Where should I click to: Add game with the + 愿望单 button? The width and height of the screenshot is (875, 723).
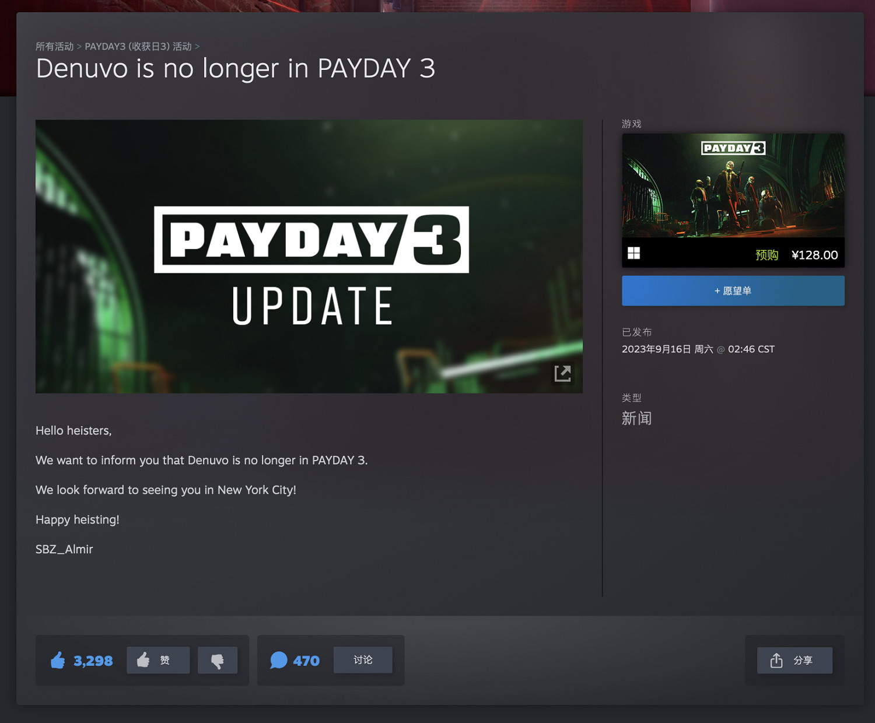[x=733, y=291]
